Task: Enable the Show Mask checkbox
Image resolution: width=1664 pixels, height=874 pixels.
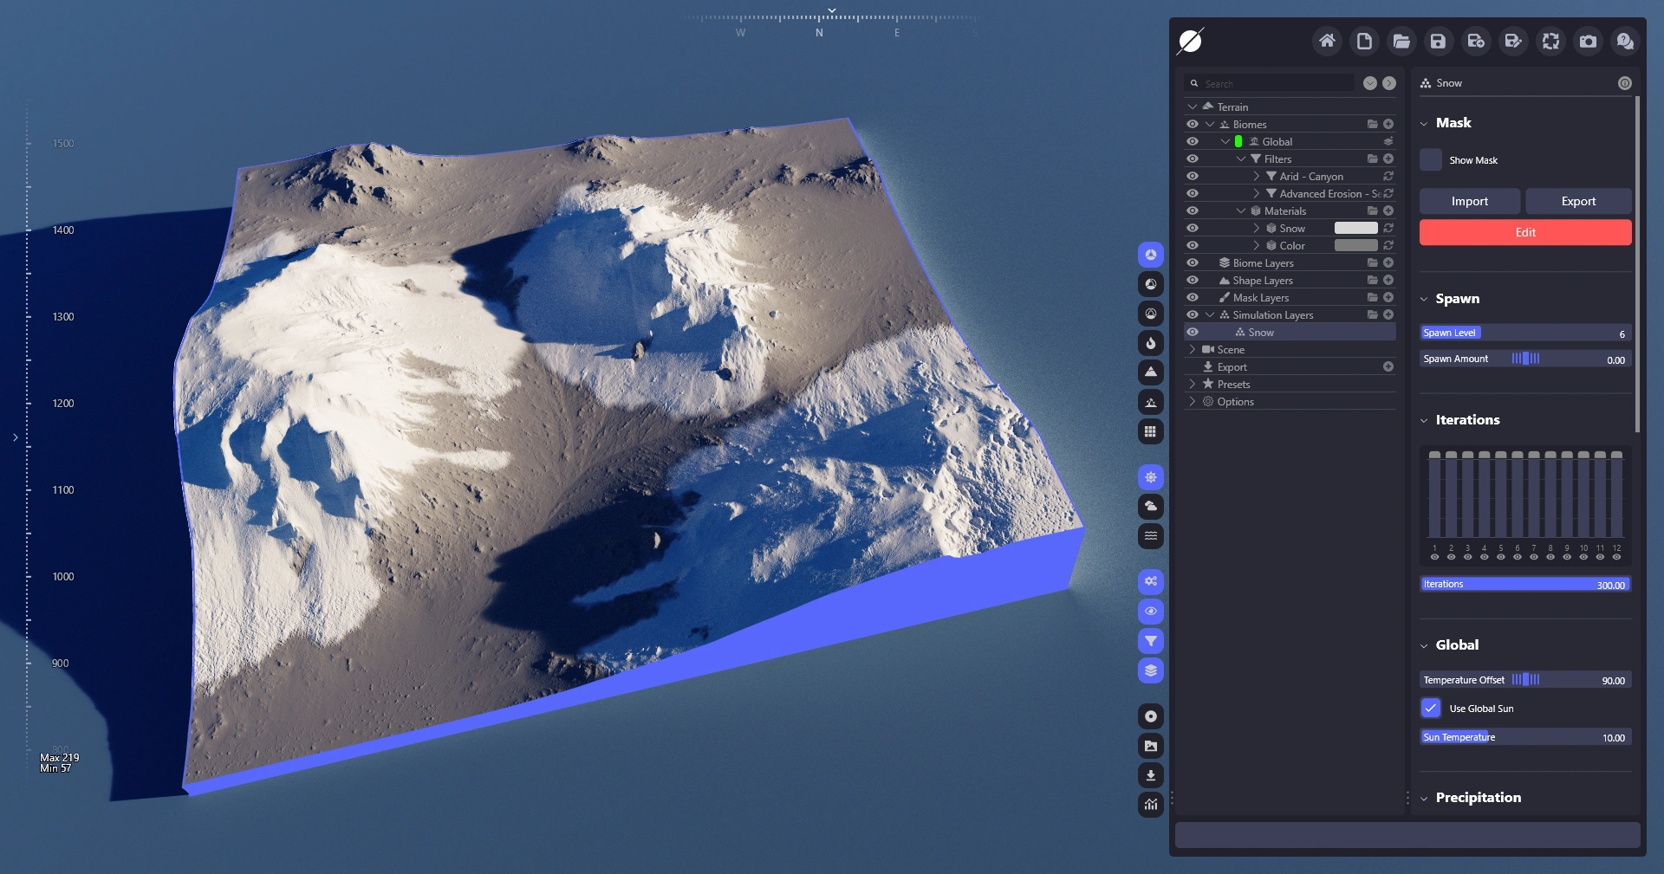Action: [x=1431, y=160]
